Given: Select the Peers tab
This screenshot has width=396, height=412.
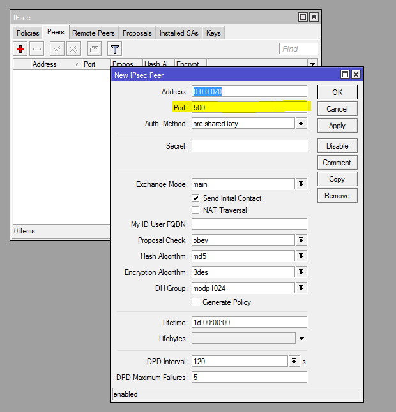Looking at the screenshot, I should click(56, 32).
